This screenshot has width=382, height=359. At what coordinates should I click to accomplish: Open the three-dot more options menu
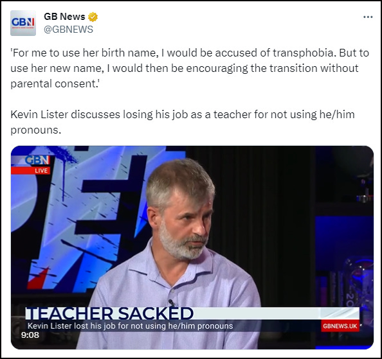pyautogui.click(x=368, y=17)
